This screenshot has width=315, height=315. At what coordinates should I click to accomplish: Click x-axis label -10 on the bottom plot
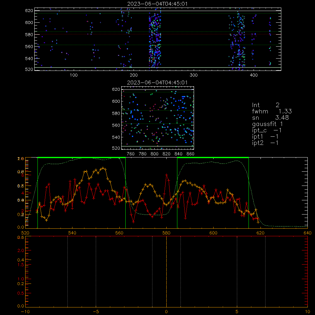point(25,312)
